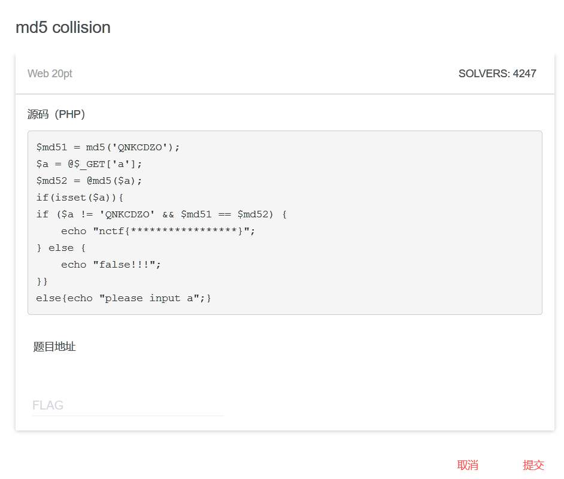This screenshot has height=479, width=564.
Task: Click the echo "false!!!" code line
Action: (111, 265)
